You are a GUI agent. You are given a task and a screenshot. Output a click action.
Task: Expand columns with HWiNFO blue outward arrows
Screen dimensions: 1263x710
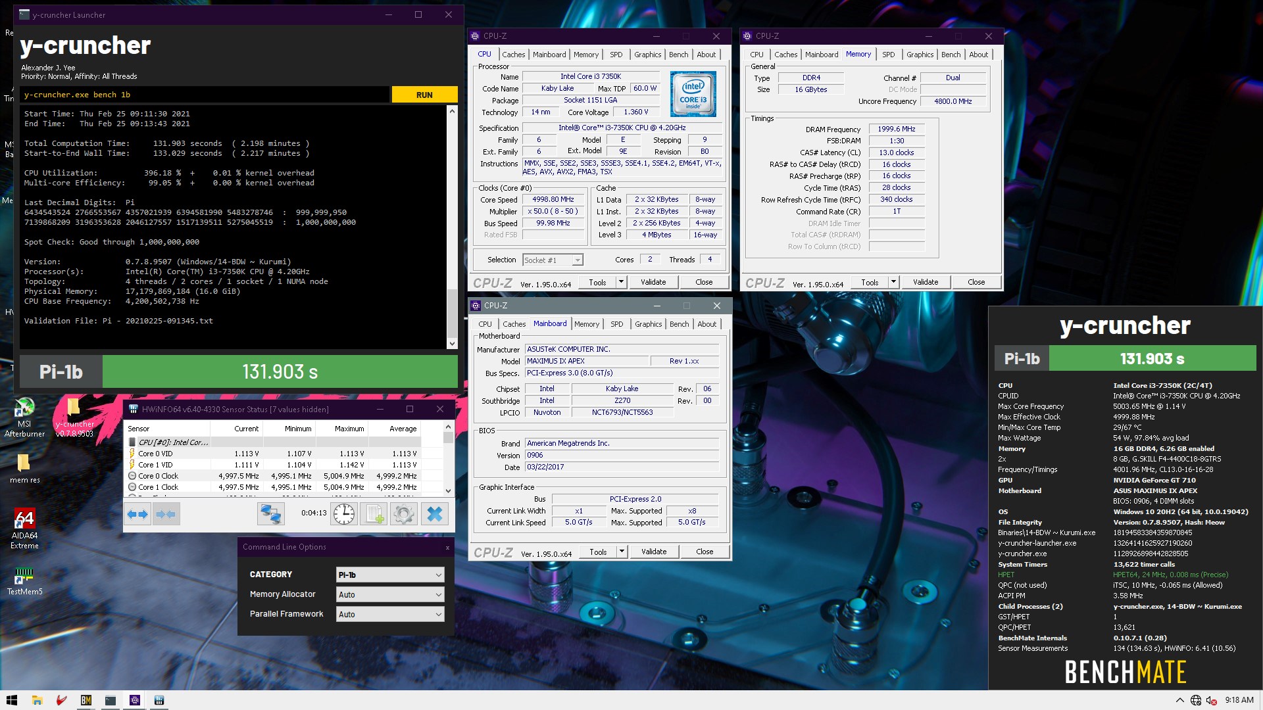tap(138, 514)
